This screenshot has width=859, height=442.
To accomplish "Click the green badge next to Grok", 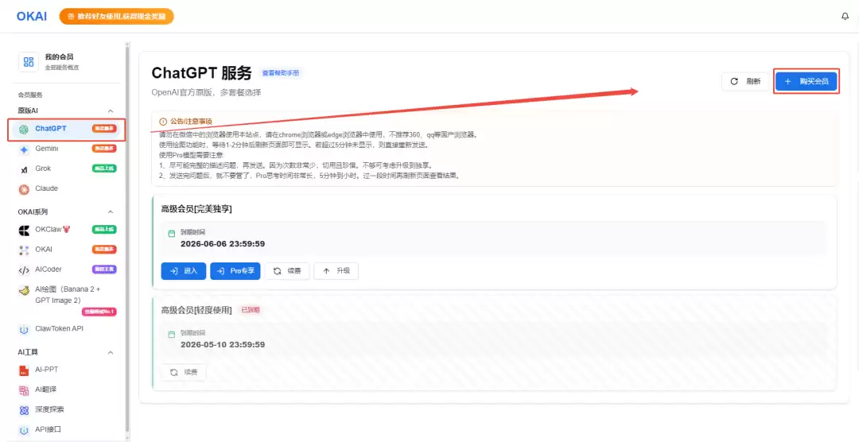I will (104, 169).
